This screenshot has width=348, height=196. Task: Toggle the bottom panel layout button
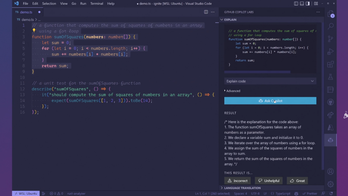[x=302, y=4]
